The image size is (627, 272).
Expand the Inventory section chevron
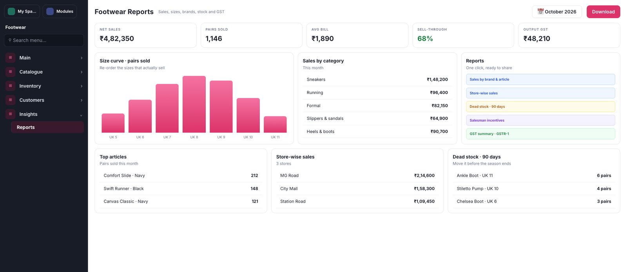(x=82, y=86)
